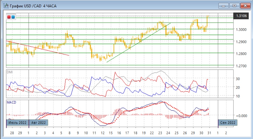Click the current price label 1.3106
This screenshot has width=253, height=139.
(241, 16)
